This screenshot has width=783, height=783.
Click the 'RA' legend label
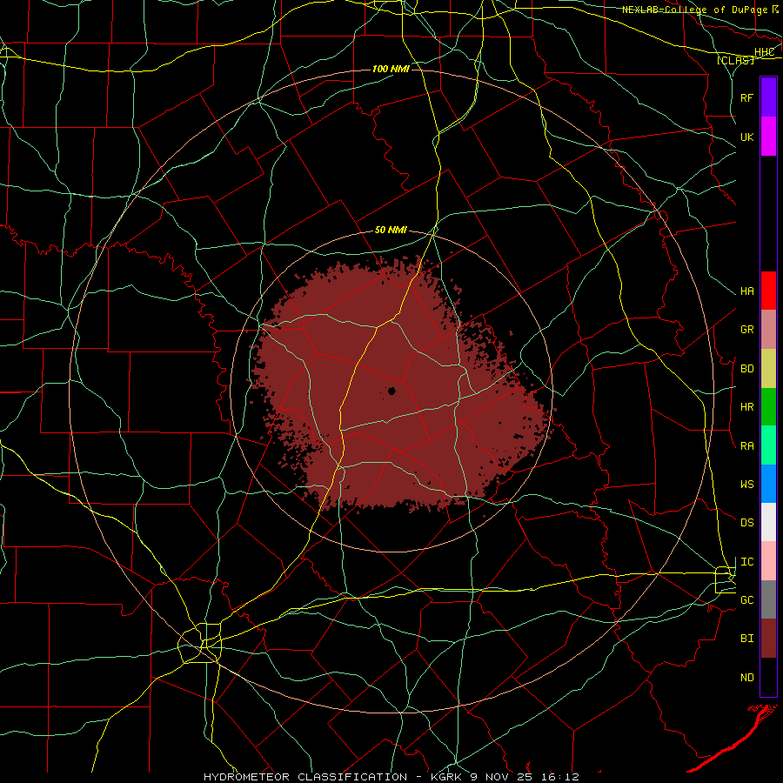(747, 445)
